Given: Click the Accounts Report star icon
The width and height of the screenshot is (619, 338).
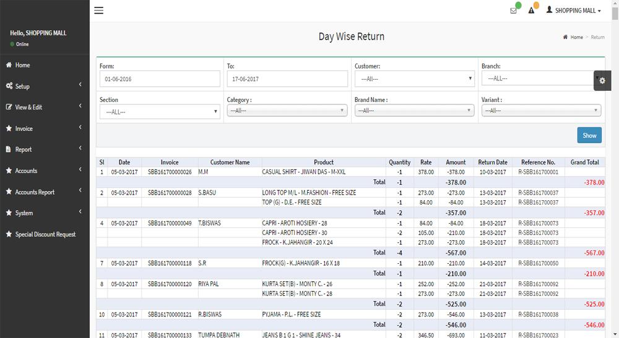Looking at the screenshot, I should [9, 192].
